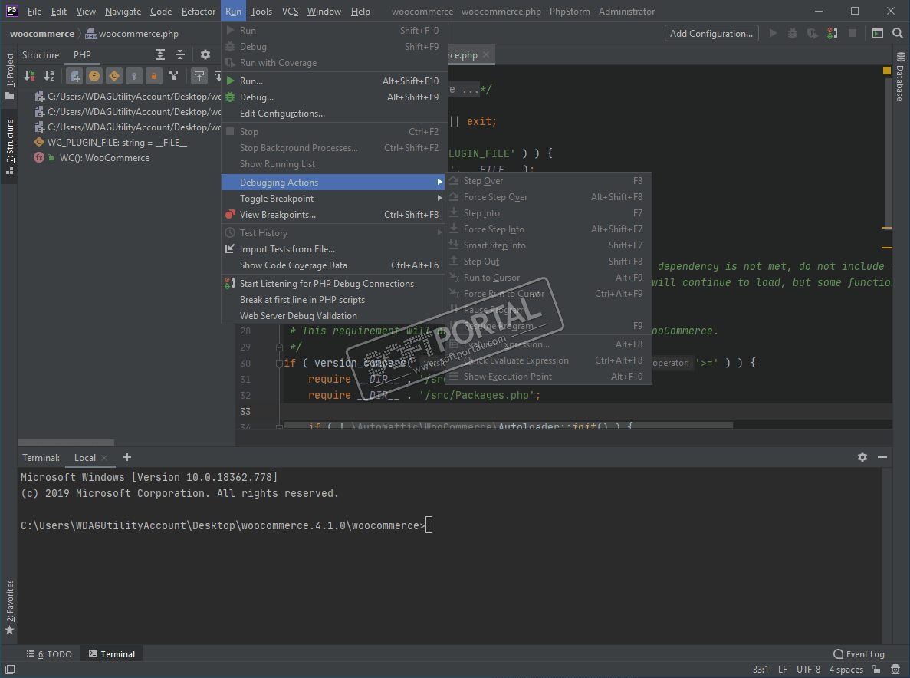This screenshot has width=910, height=678.
Task: Open the 6: TODO tool window
Action: pyautogui.click(x=49, y=654)
